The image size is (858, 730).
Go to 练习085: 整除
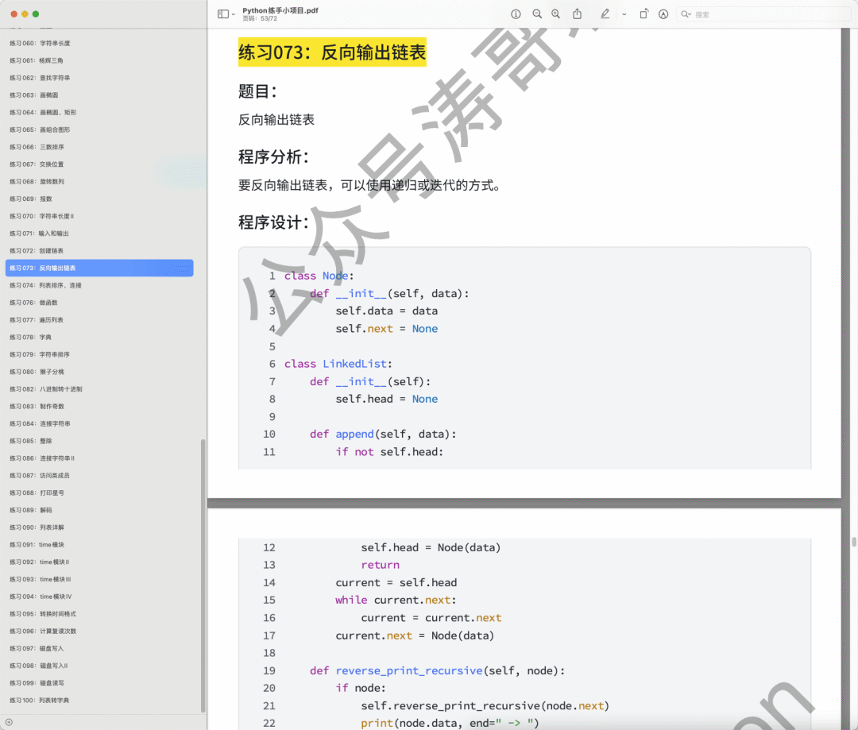coord(31,441)
